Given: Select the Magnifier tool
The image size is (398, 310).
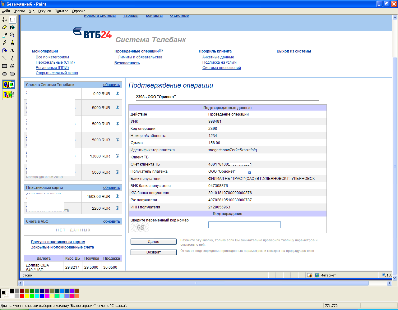Looking at the screenshot, I should pos(12,35).
